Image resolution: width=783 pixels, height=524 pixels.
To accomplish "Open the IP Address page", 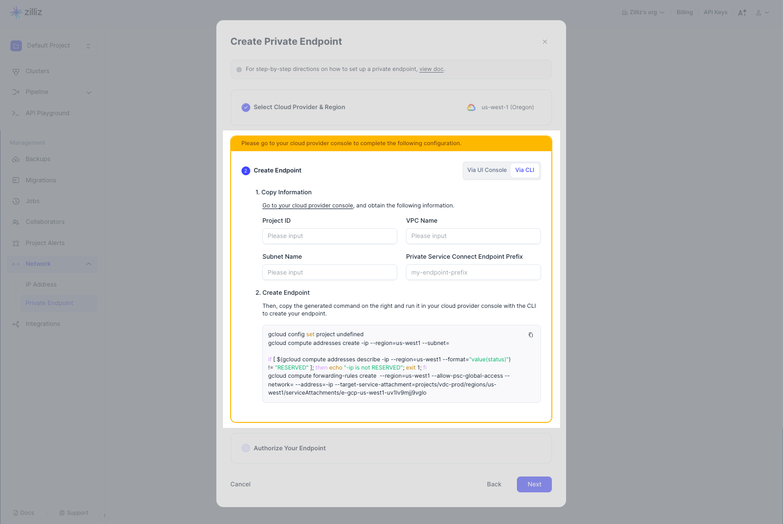I will [41, 285].
